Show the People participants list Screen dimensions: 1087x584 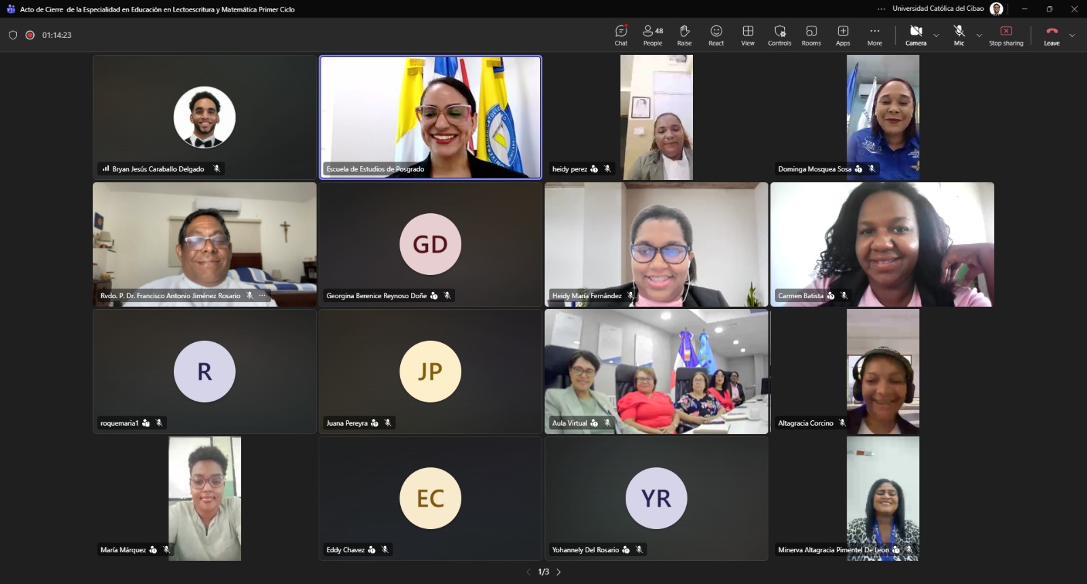653,35
